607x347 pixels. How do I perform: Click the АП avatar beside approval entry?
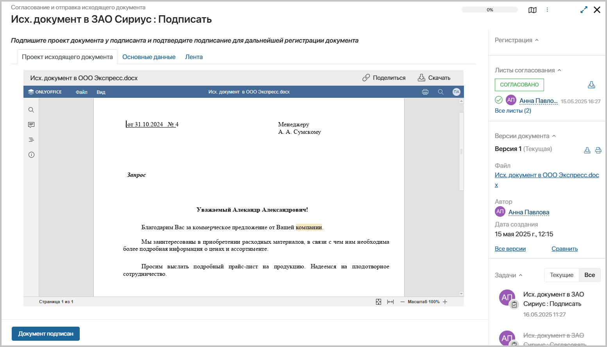point(511,100)
